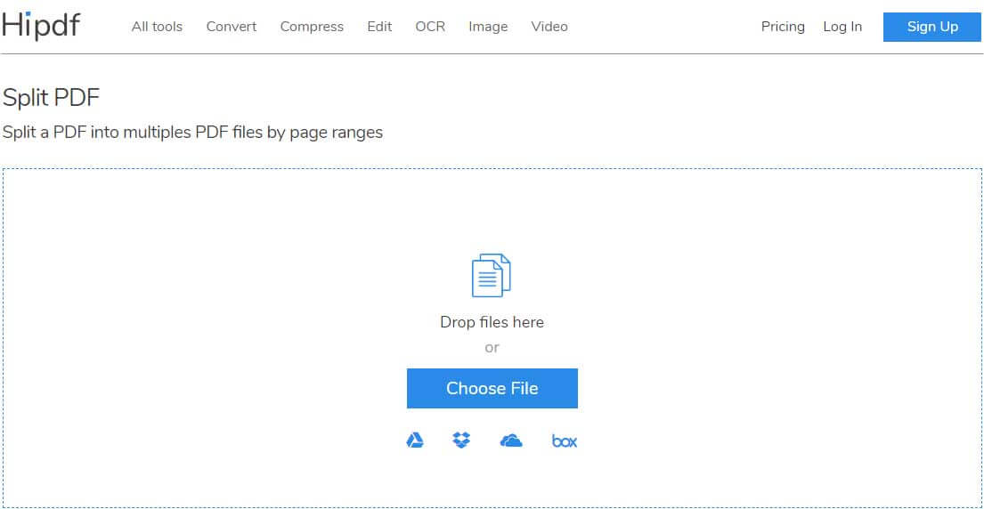Screen dimensions: 984x509
Task: Select the Dropbox import icon
Action: tap(461, 440)
